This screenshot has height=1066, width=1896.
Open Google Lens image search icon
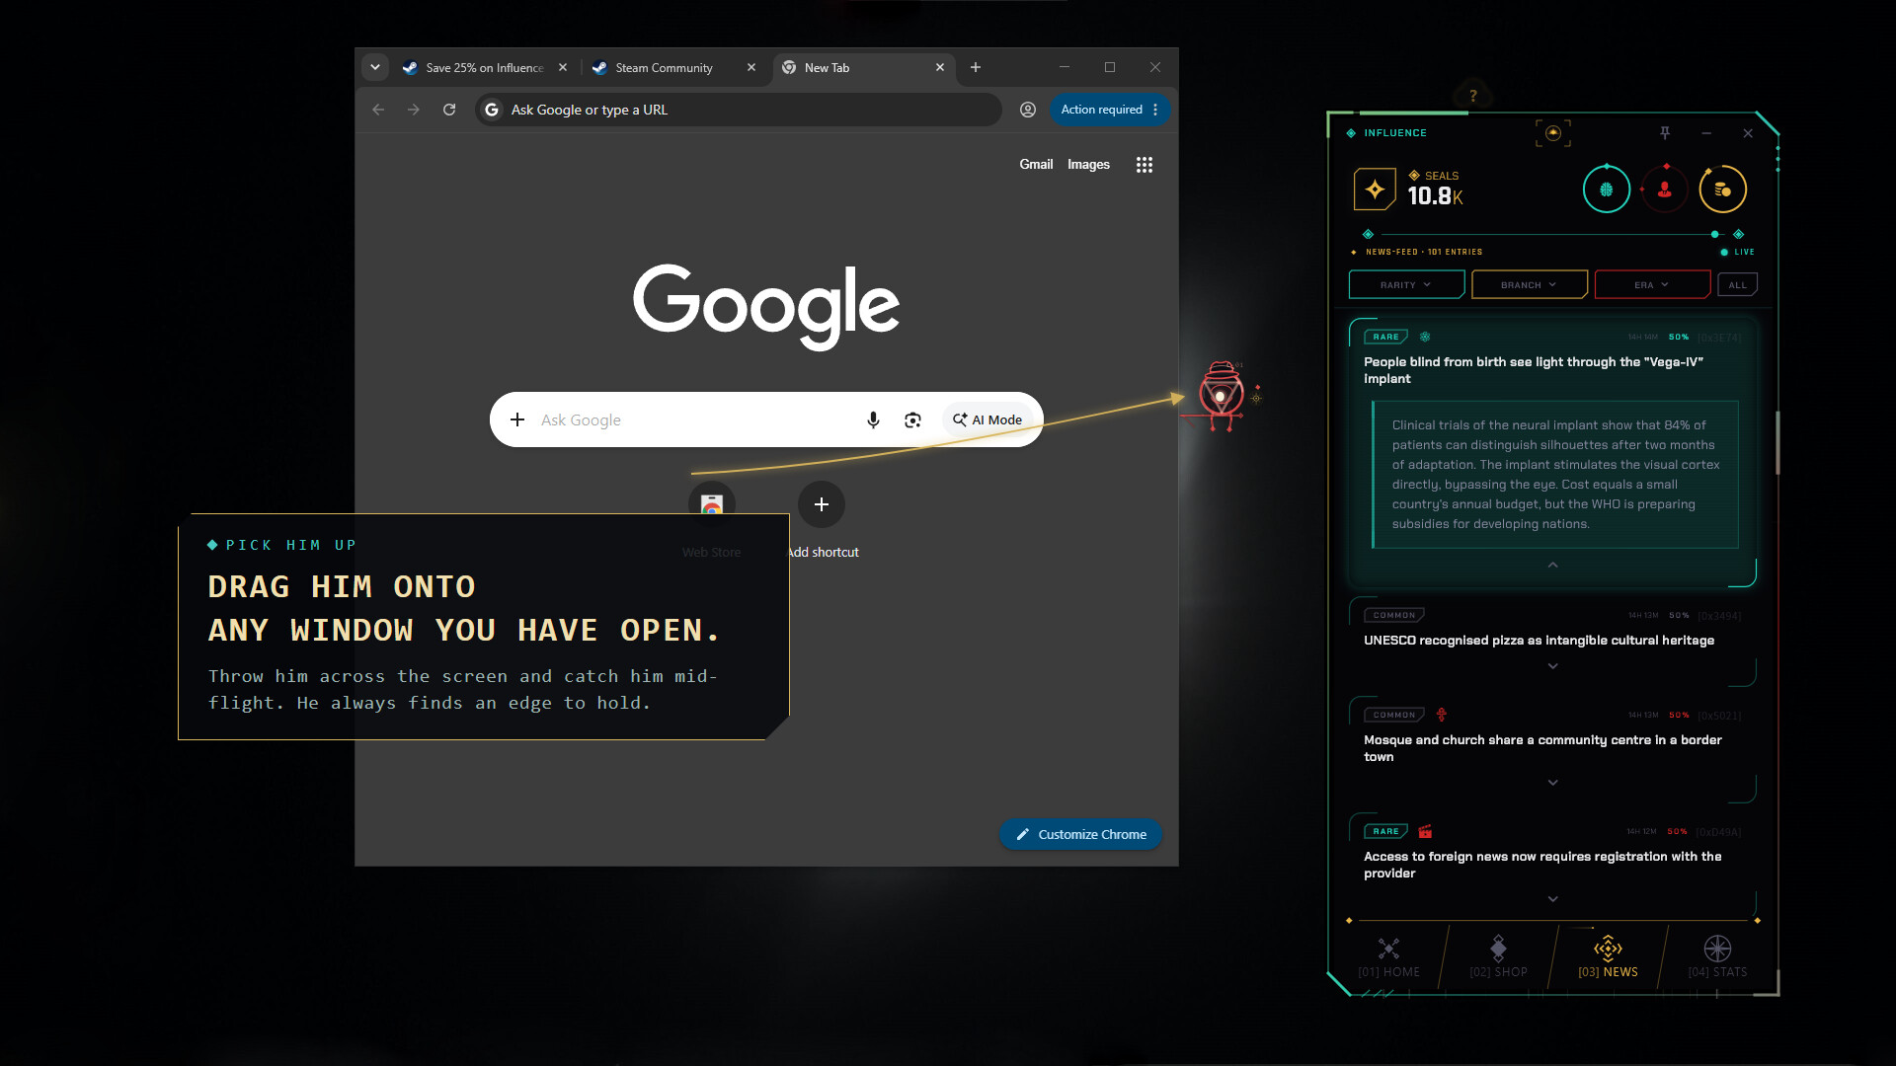tap(912, 419)
